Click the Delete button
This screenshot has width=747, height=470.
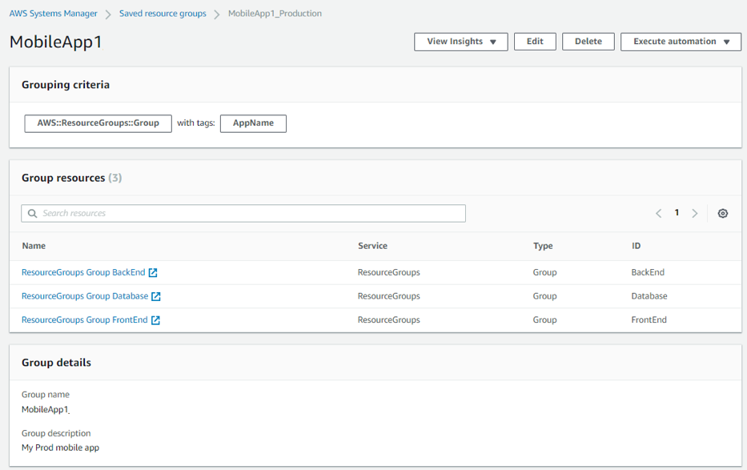tap(588, 42)
